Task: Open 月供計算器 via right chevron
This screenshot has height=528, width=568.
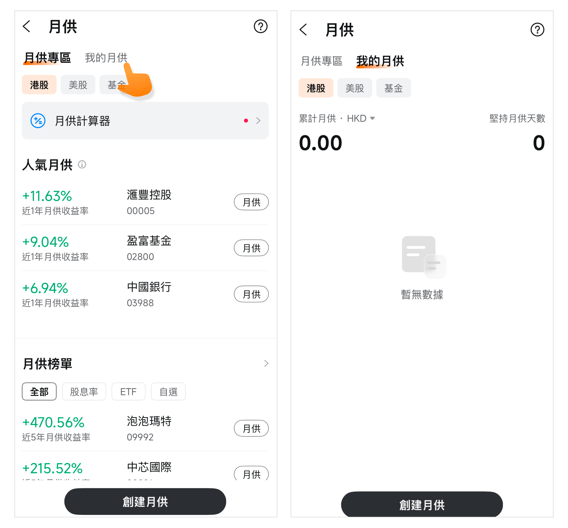Action: (x=258, y=121)
